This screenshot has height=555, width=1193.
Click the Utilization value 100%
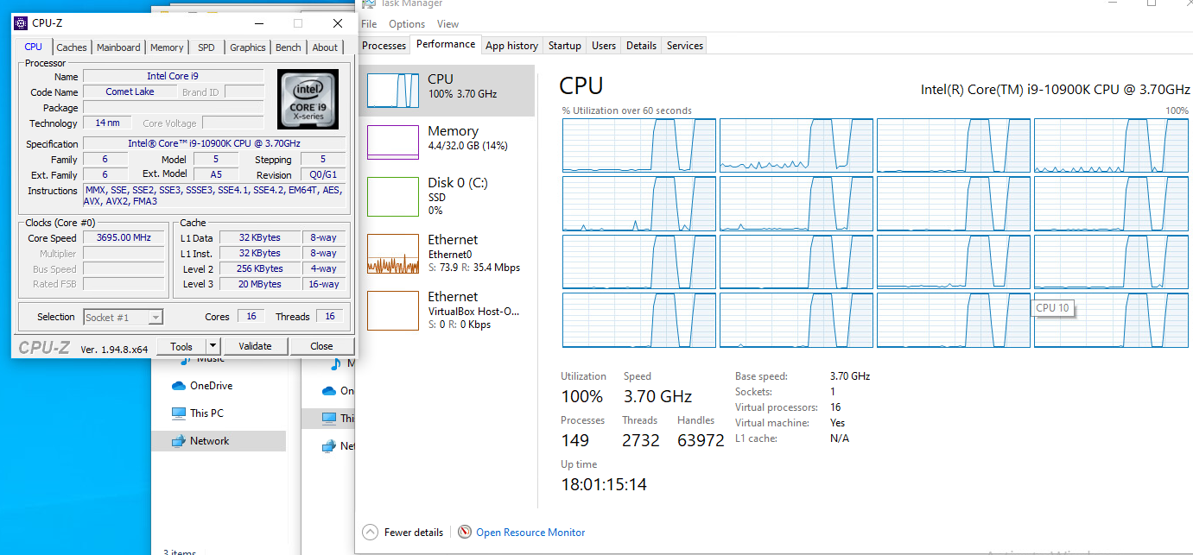[582, 397]
